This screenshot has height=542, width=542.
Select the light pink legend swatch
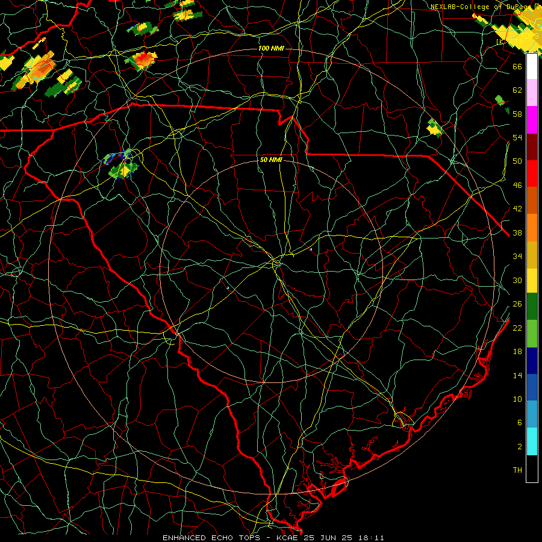532,92
